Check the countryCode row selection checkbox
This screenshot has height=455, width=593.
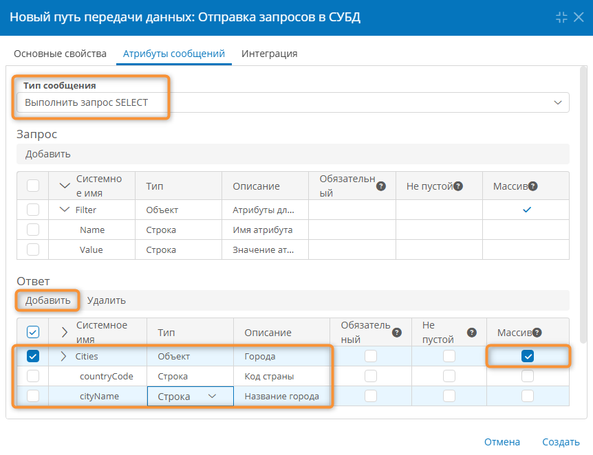pos(33,376)
